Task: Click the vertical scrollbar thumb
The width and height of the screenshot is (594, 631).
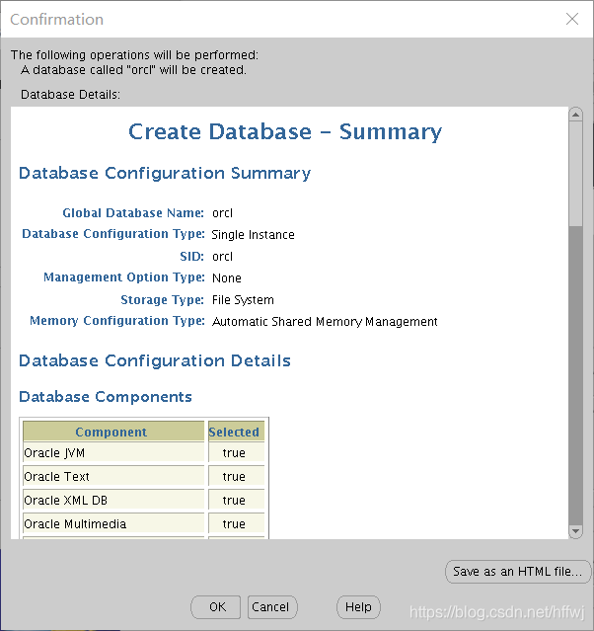Action: coord(575,174)
